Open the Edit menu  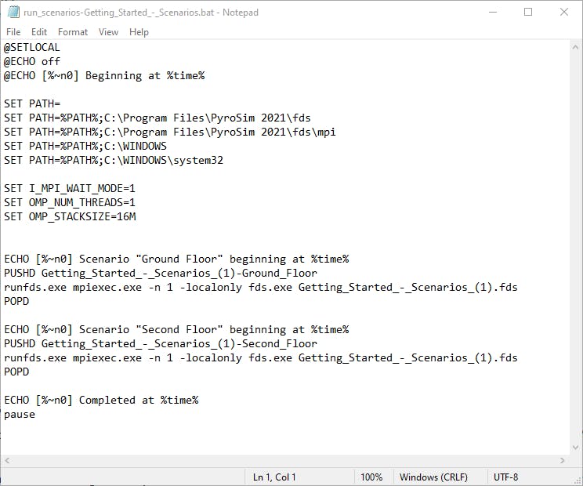[x=39, y=32]
